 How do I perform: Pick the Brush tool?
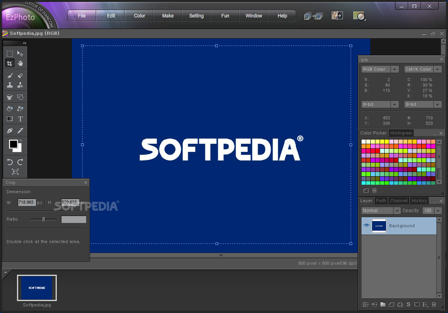pos(10,75)
